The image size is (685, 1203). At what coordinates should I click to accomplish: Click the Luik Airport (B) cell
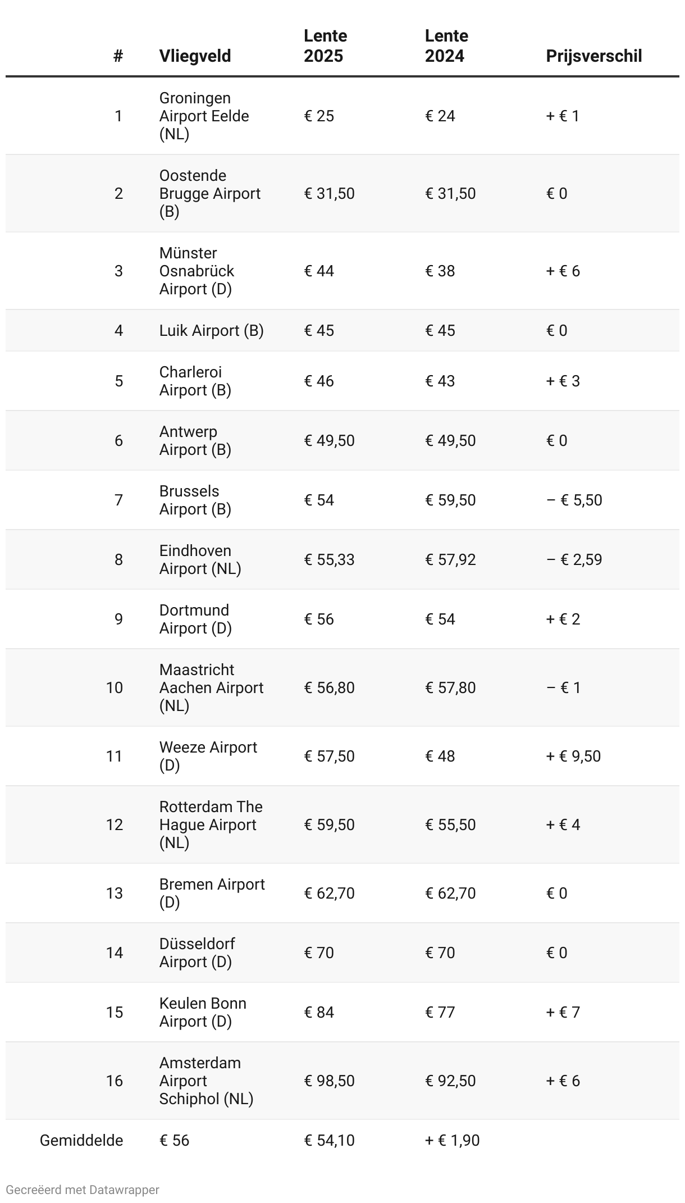click(211, 330)
